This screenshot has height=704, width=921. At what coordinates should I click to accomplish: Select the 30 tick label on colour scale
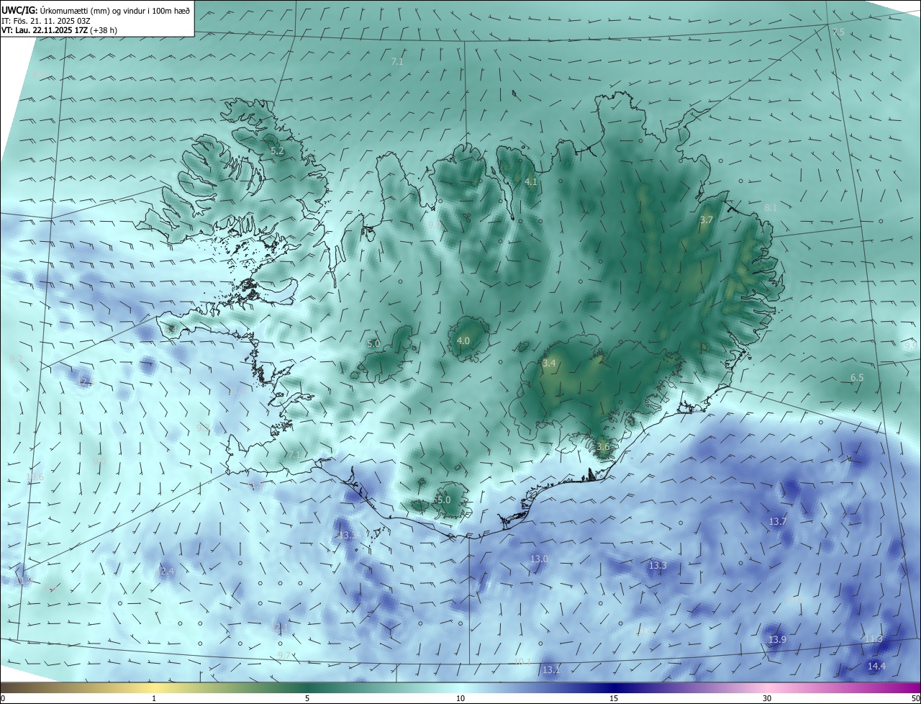pyautogui.click(x=767, y=698)
